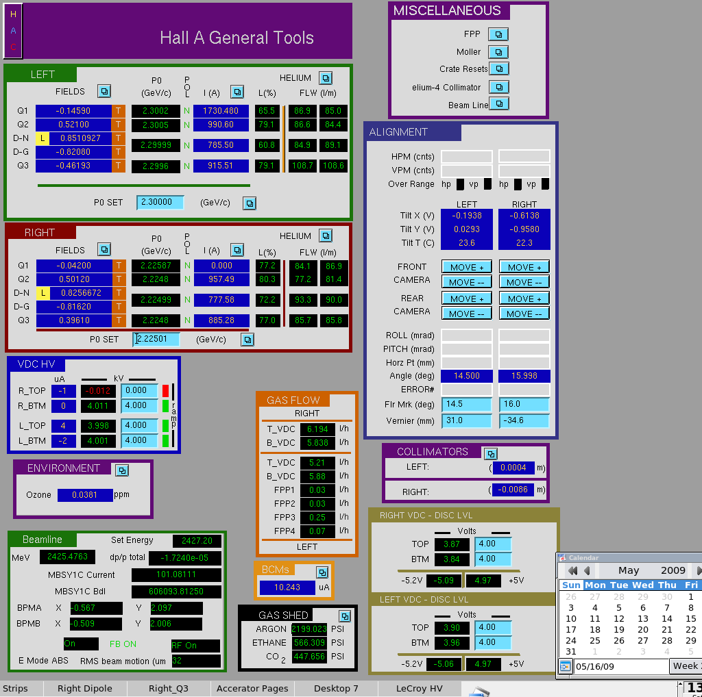The image size is (702, 697).
Task: Select May 13 in the Calendar
Action: pyautogui.click(x=643, y=619)
